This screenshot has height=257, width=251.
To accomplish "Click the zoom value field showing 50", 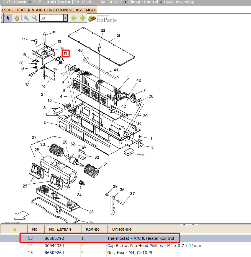I will click(52, 18).
